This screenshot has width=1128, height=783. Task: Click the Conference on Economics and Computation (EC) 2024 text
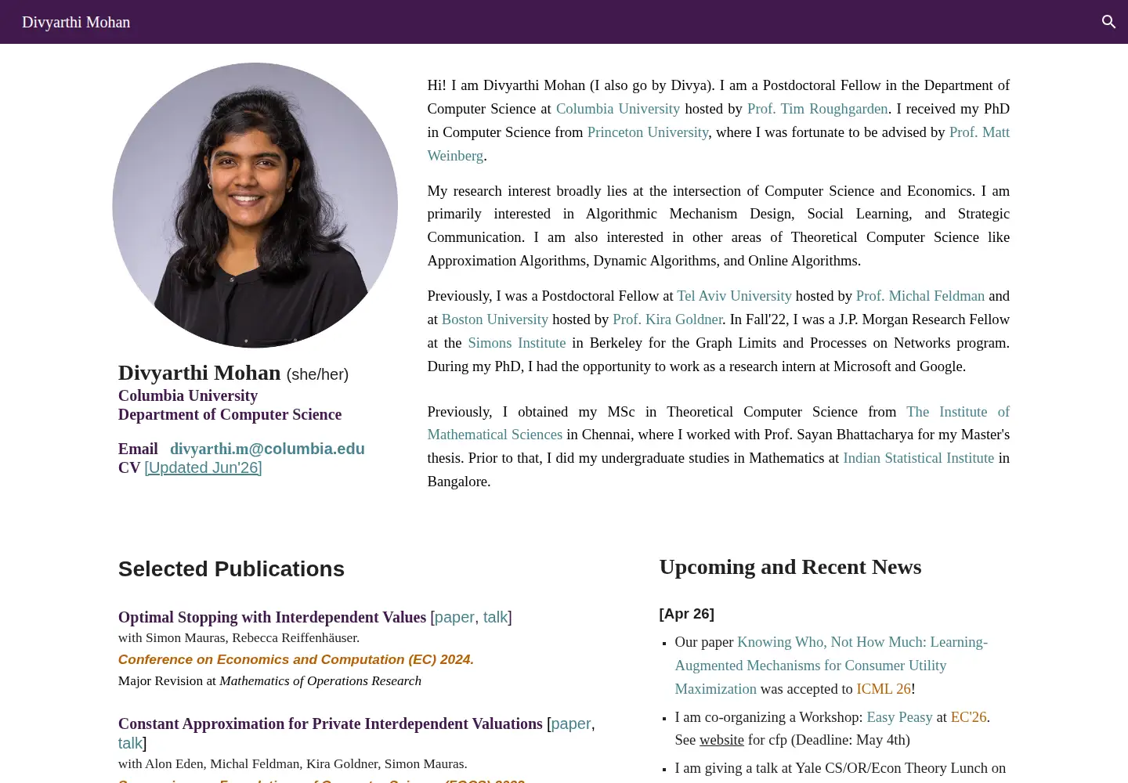296,660
